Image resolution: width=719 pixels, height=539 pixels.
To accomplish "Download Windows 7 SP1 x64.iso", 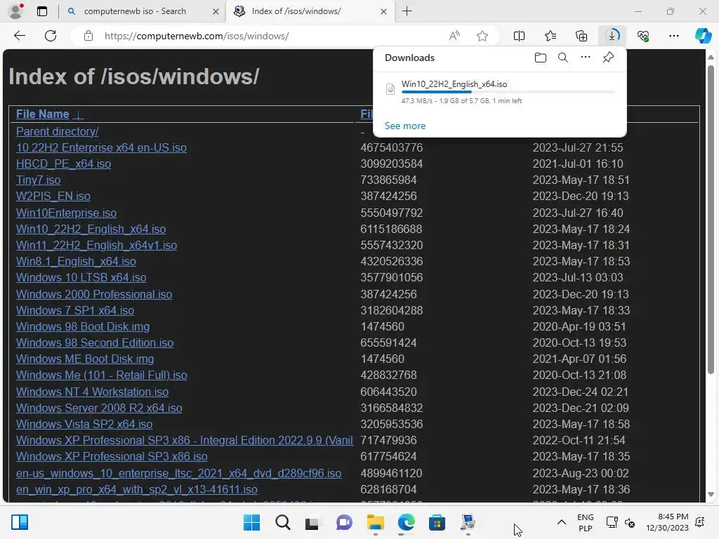I will tap(74, 310).
